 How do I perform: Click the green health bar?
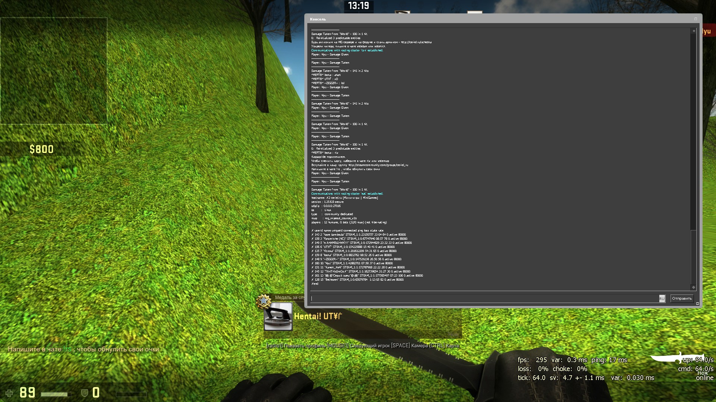56,394
